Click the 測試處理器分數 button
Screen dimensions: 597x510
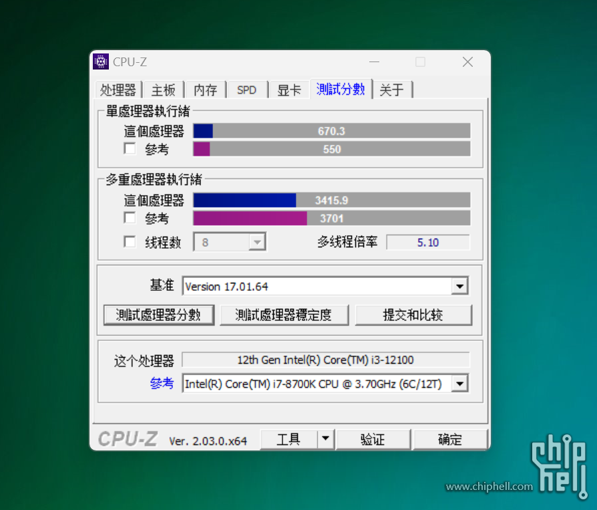(x=159, y=315)
